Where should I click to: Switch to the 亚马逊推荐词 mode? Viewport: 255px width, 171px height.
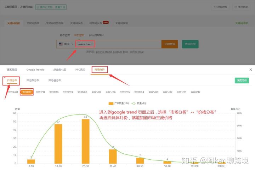click(96, 35)
